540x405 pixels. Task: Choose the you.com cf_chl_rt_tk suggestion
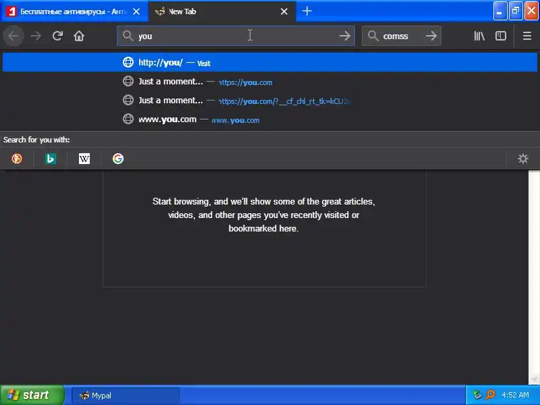tap(270, 101)
